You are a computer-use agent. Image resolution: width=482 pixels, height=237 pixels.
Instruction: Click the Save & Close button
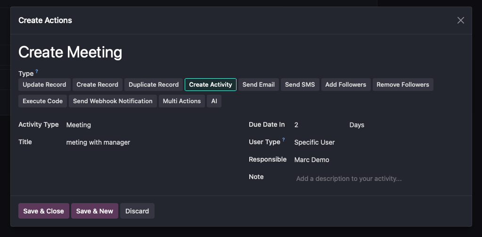[43, 211]
